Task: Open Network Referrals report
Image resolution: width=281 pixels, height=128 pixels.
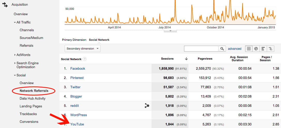Action: tap(34, 91)
